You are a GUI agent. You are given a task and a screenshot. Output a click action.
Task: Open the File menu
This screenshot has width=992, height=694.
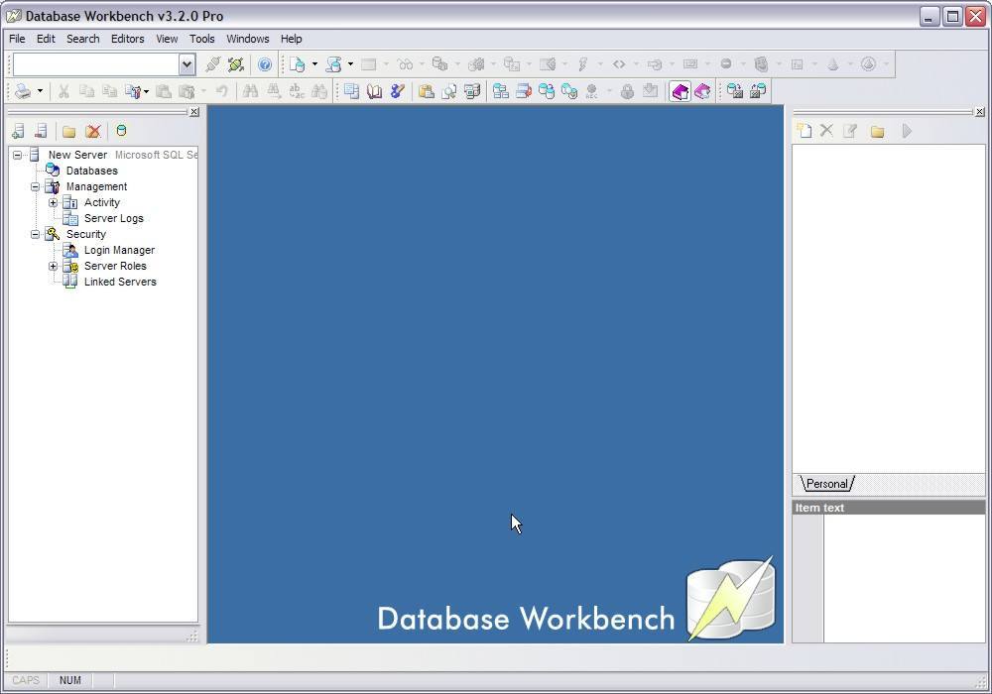[17, 39]
